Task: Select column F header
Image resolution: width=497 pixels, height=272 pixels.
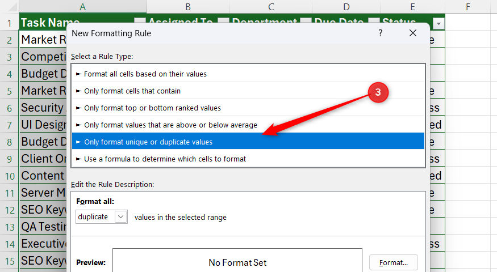Action: tap(468, 7)
